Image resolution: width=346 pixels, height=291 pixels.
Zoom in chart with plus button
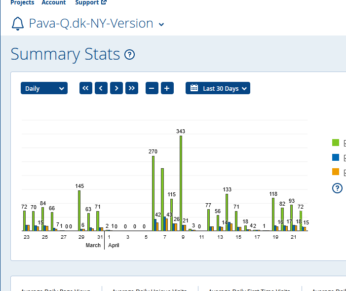click(x=167, y=88)
